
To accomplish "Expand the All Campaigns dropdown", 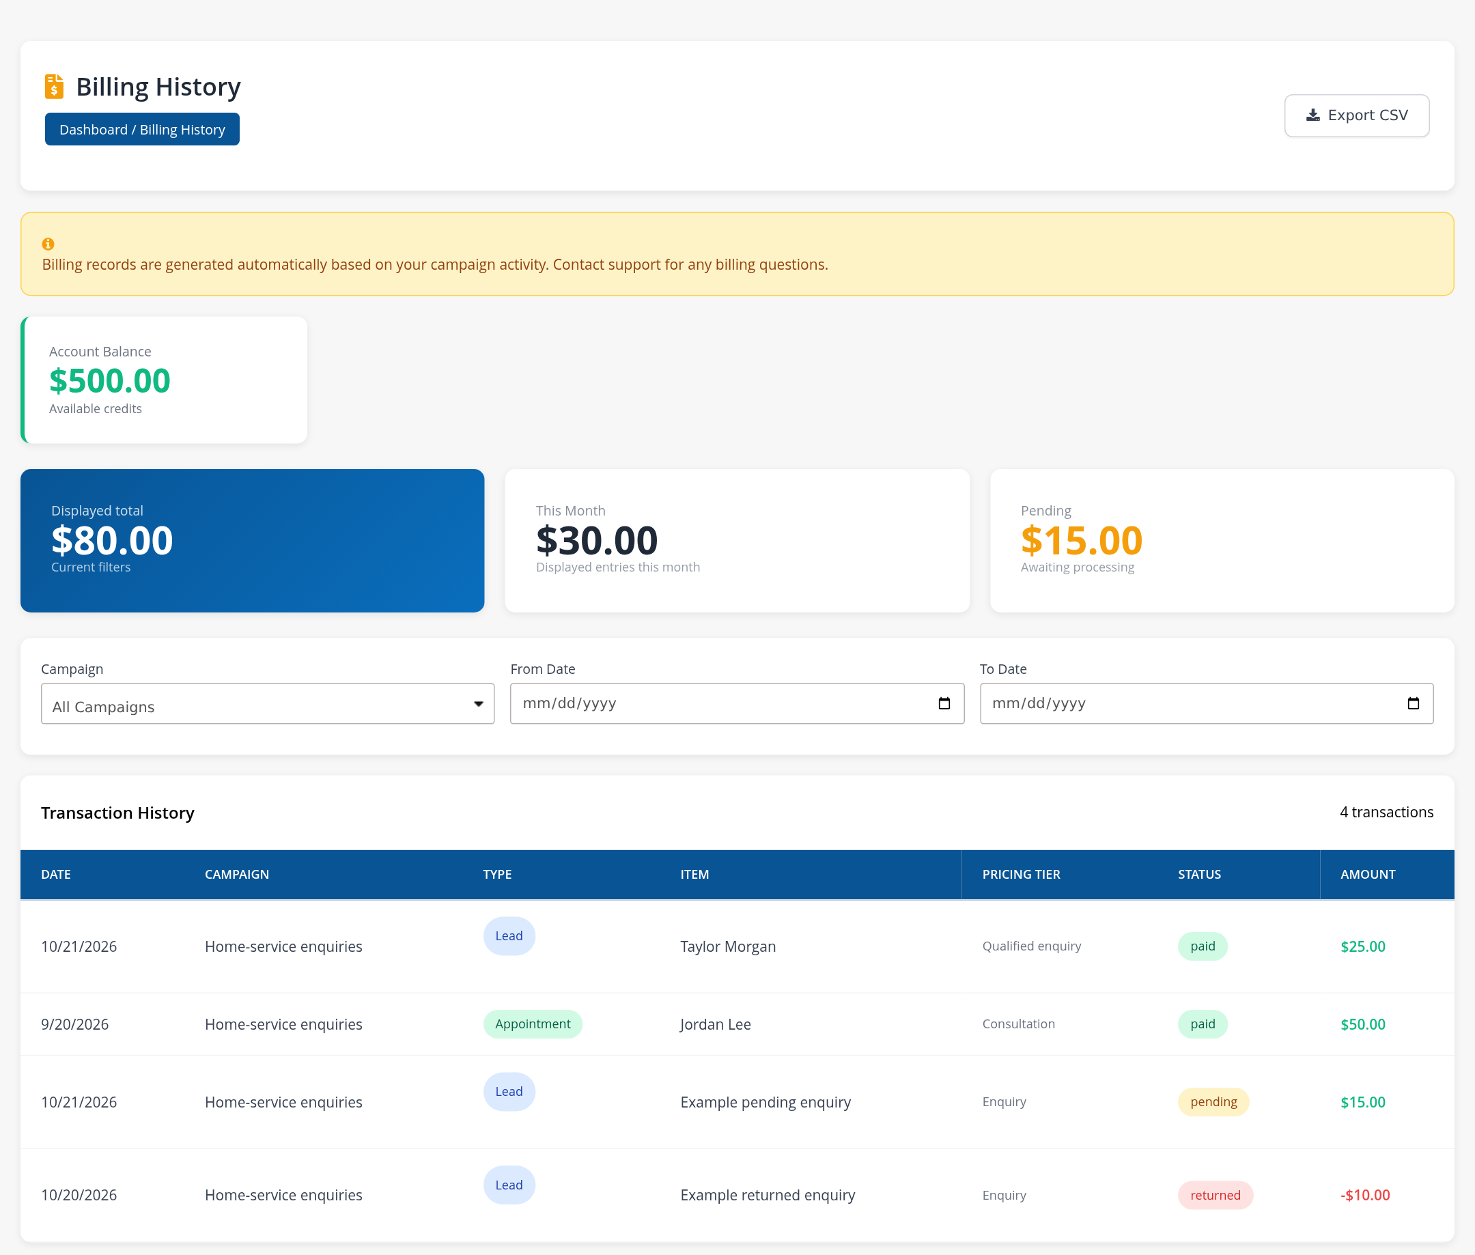I will (268, 705).
